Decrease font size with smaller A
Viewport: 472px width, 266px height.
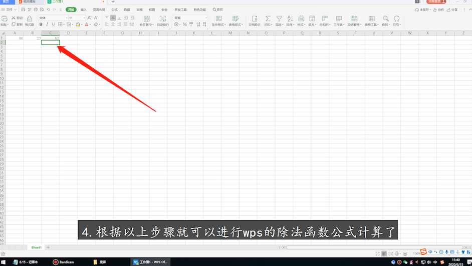(x=96, y=18)
